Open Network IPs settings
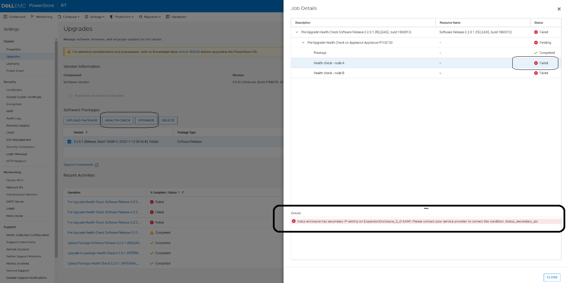567x283 pixels. (x=15, y=187)
